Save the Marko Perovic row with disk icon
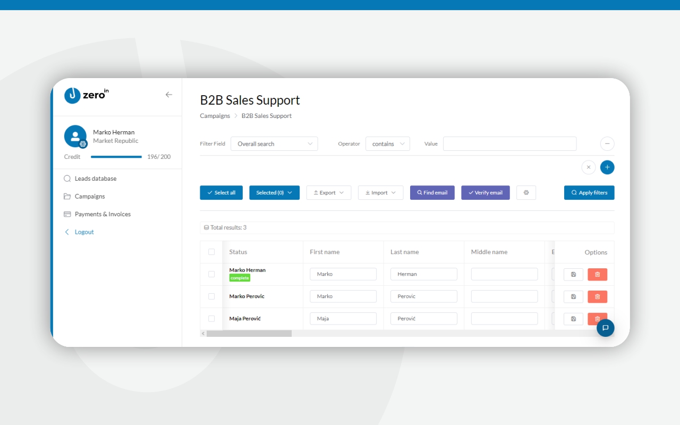 pyautogui.click(x=573, y=297)
